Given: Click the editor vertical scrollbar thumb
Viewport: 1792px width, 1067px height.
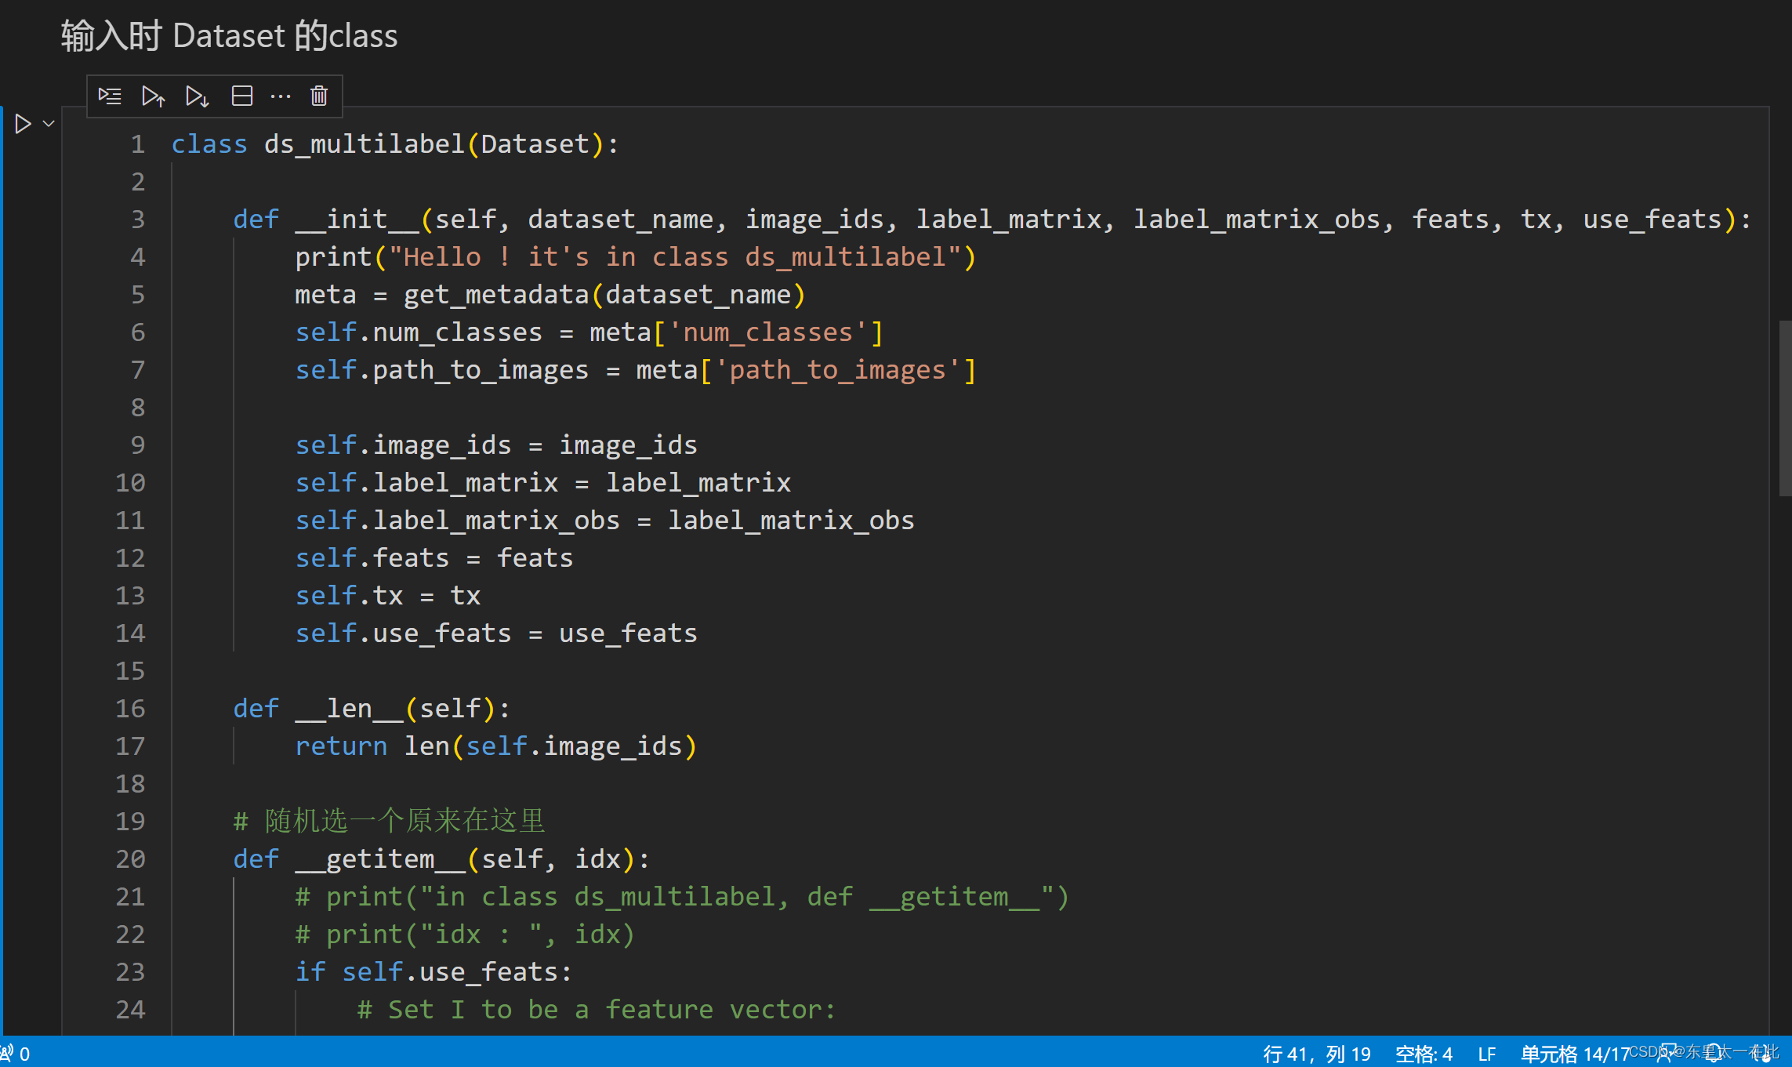Looking at the screenshot, I should coord(1784,408).
